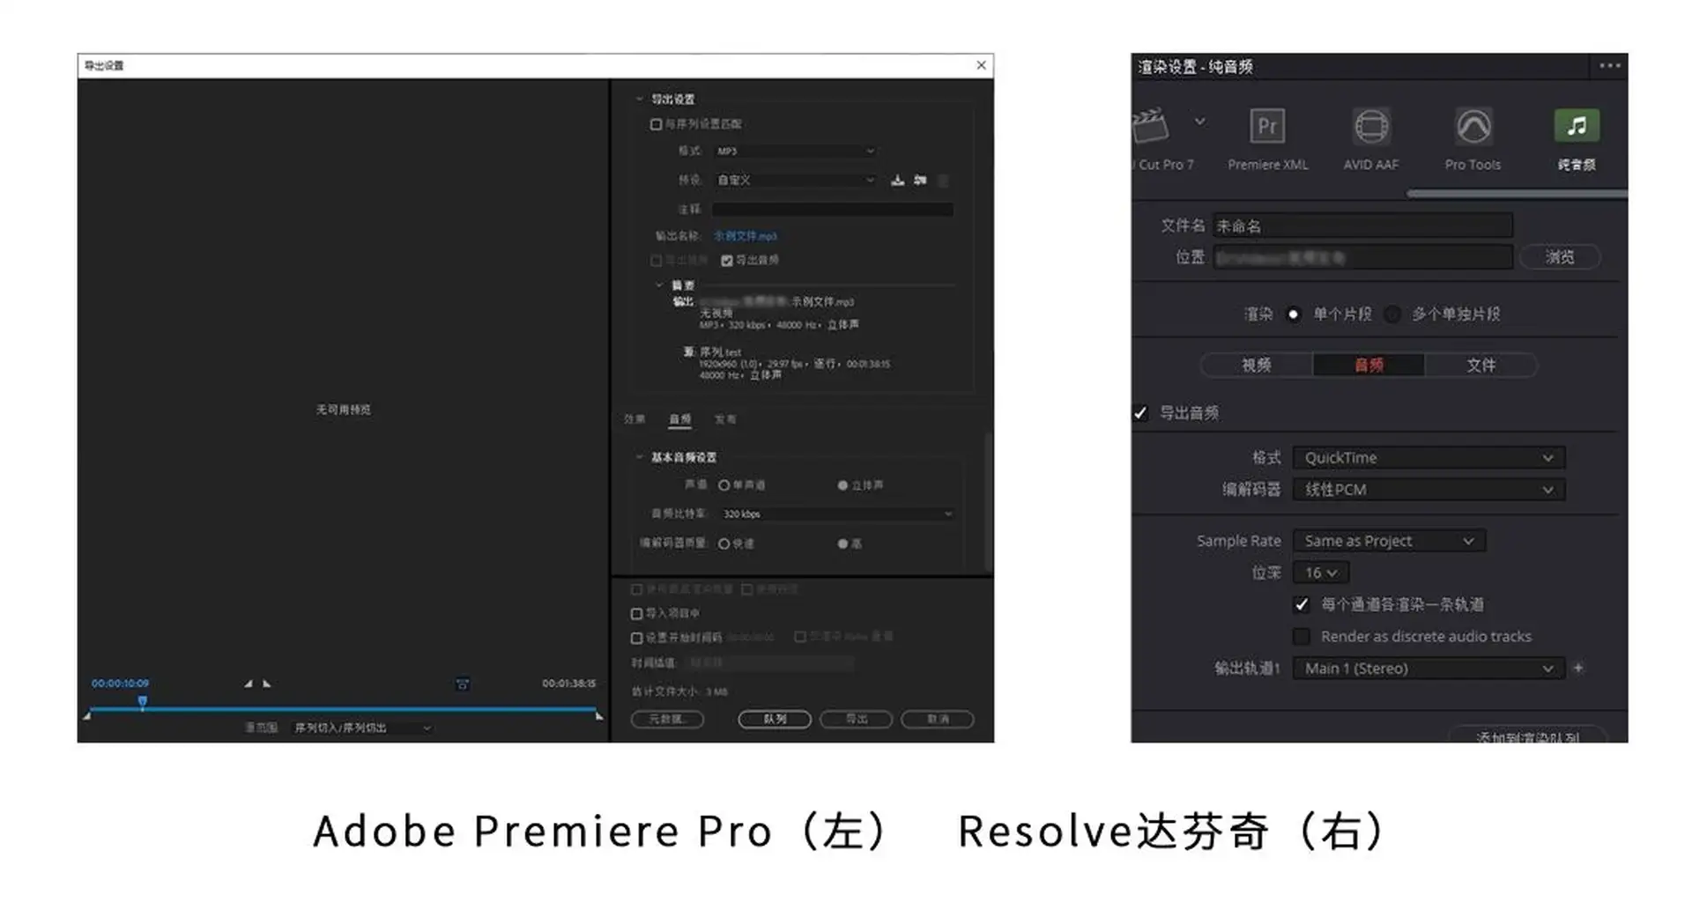Open the Same as Project sample rate dropdown
The height and width of the screenshot is (917, 1692).
tap(1389, 541)
